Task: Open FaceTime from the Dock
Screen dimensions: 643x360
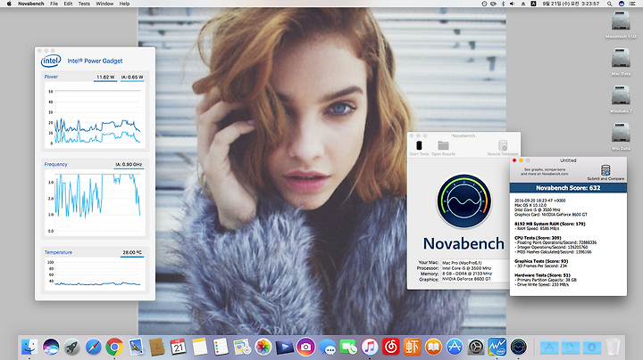Action: 348,347
